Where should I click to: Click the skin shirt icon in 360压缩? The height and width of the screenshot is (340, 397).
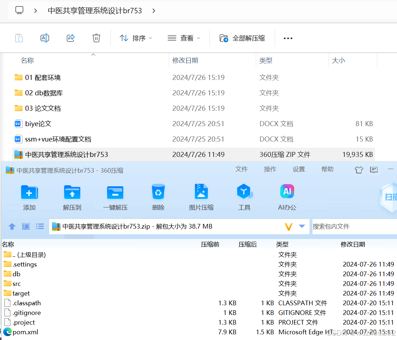click(359, 169)
